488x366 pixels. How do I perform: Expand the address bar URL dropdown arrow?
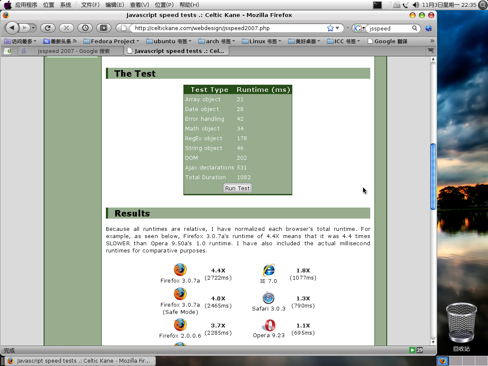(x=337, y=28)
